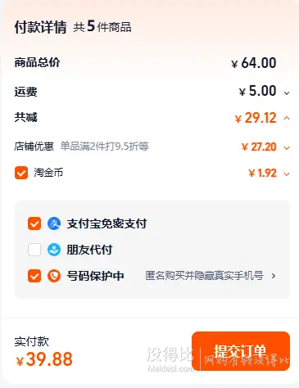Click the 付款详情 header title

click(40, 27)
